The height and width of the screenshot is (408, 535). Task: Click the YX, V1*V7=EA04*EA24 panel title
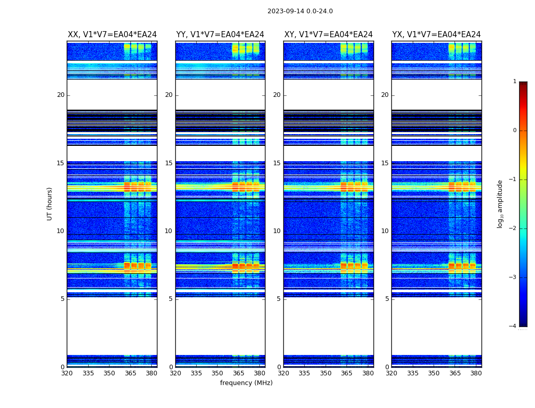436,35
